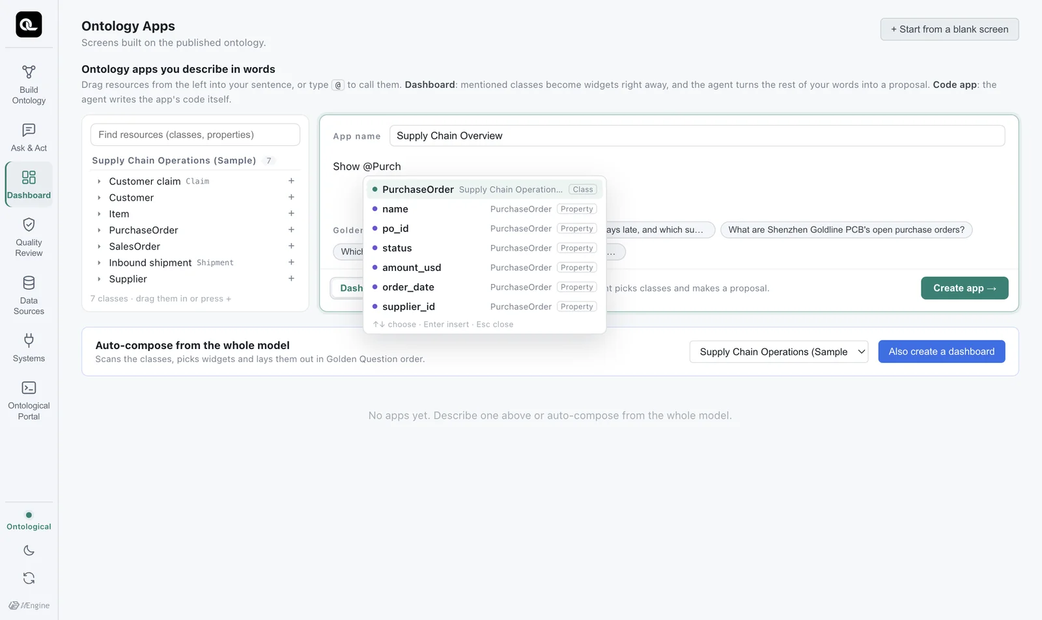Click the refresh sync icon
This screenshot has width=1042, height=620.
[29, 578]
